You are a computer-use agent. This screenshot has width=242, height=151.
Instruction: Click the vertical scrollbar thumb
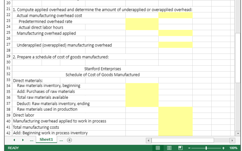click(238, 58)
